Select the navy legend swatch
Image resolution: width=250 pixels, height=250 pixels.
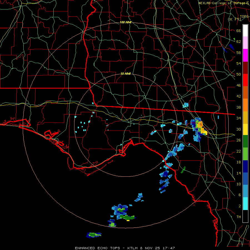click(245, 166)
